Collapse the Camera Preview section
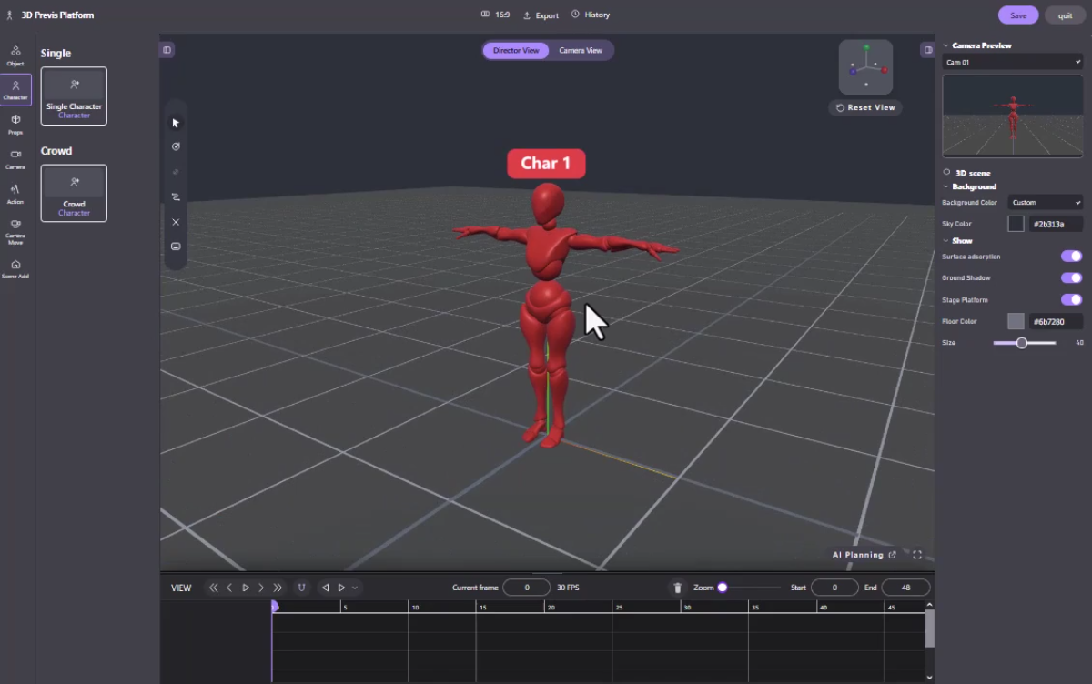Screen dimensions: 1092x684 (945, 45)
